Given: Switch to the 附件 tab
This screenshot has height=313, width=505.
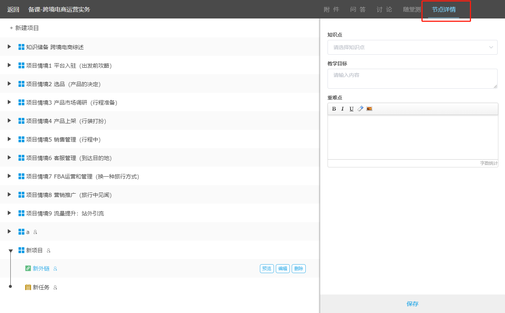Looking at the screenshot, I should click(331, 10).
